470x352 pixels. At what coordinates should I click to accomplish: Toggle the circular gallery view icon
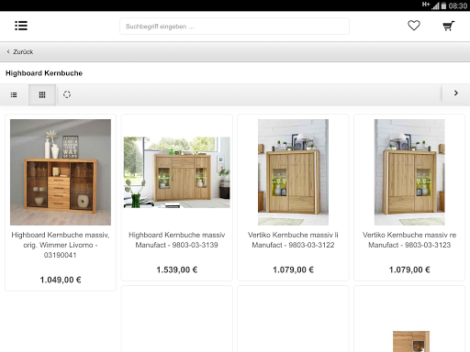[x=67, y=94]
